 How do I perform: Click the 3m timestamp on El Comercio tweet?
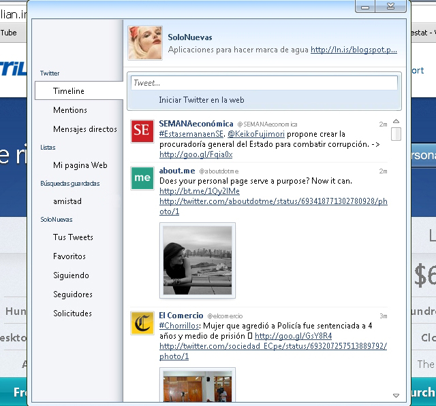[384, 316]
